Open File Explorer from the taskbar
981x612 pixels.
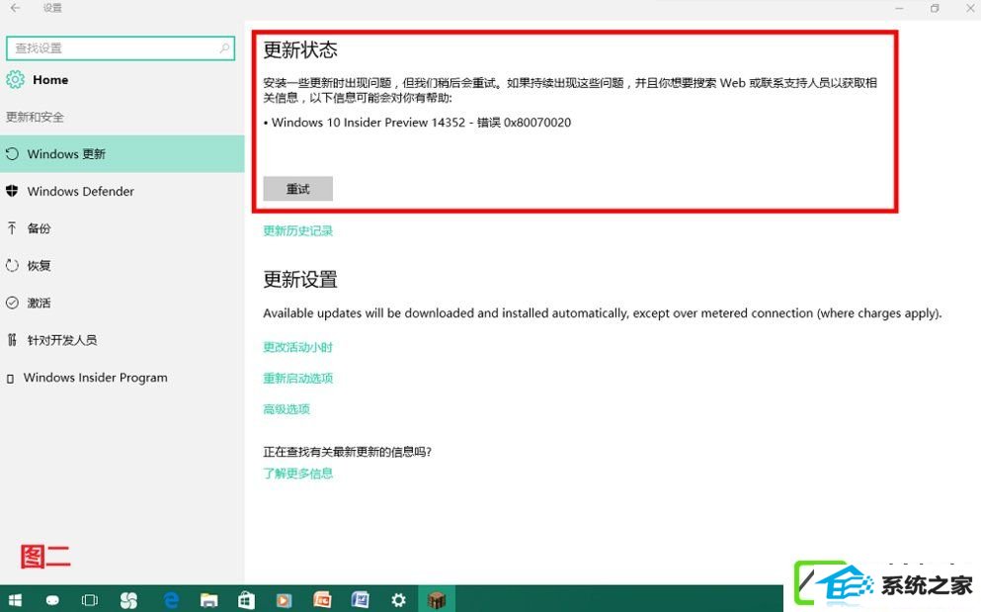(x=209, y=601)
